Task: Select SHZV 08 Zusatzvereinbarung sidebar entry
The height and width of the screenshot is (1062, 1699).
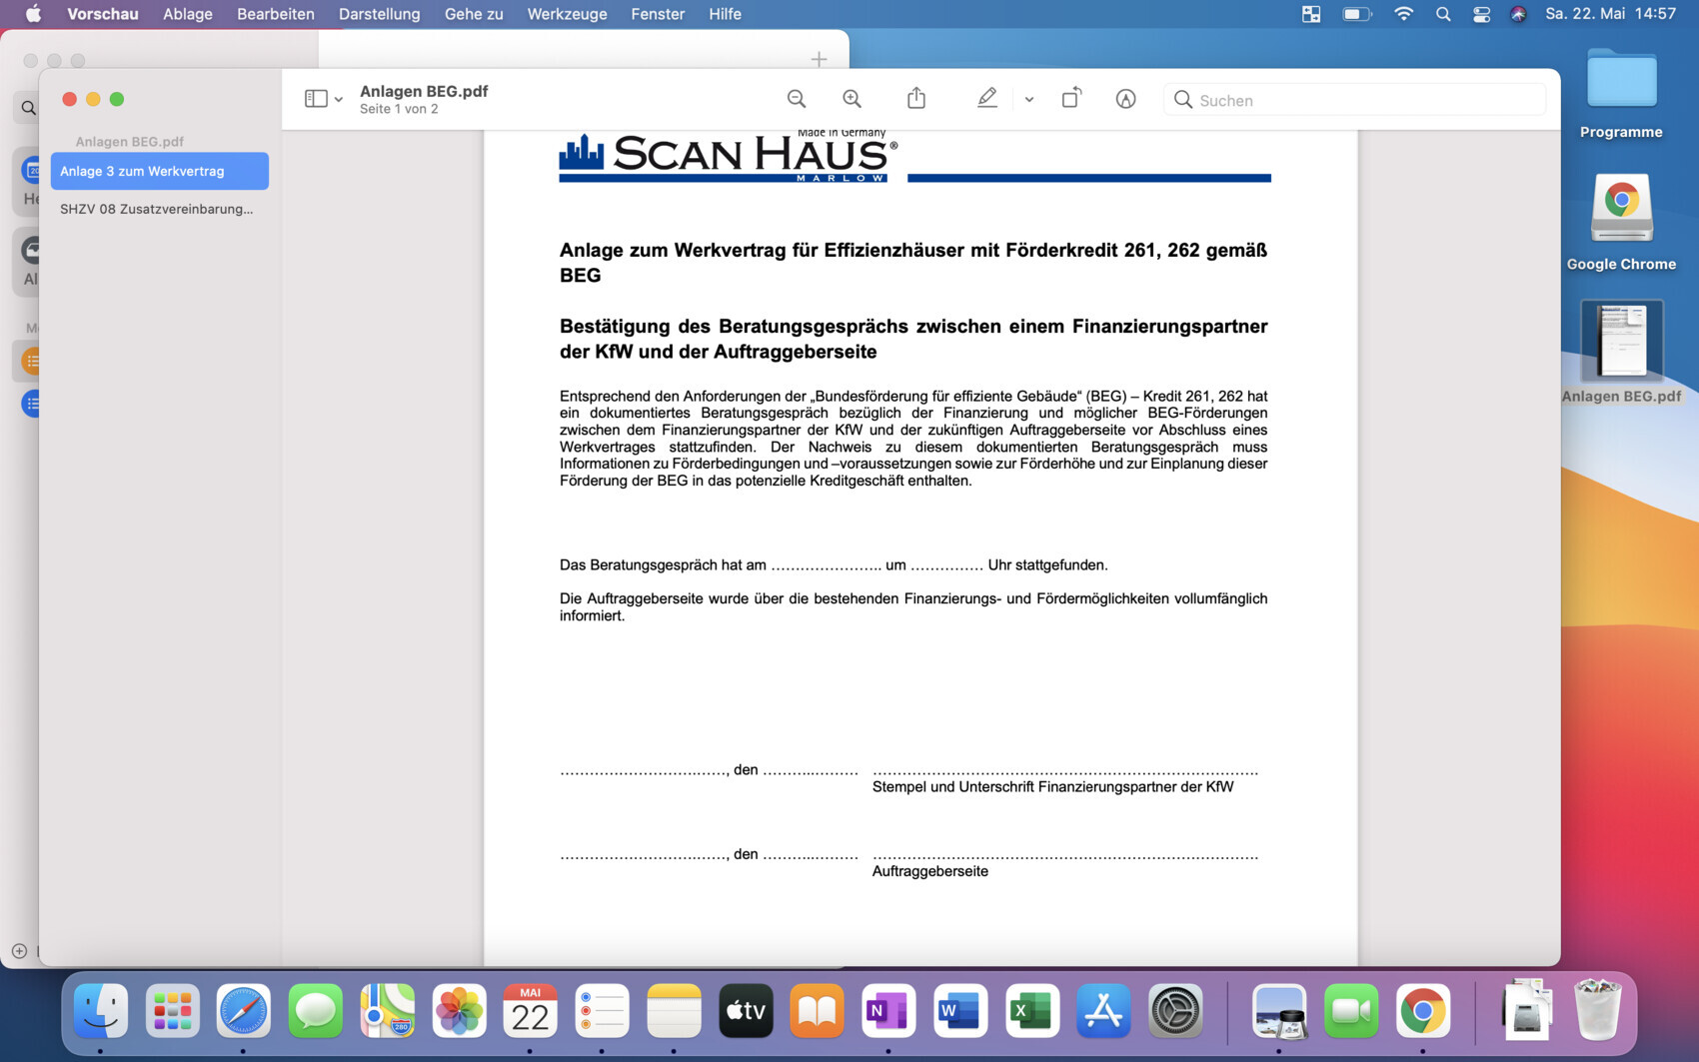Action: (x=157, y=209)
